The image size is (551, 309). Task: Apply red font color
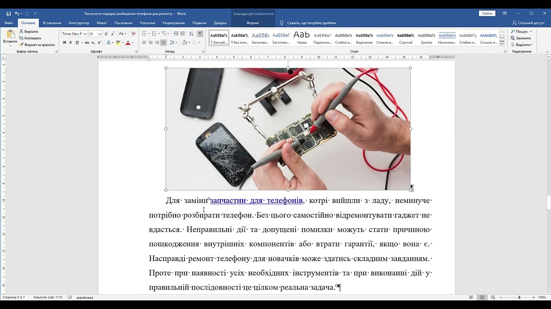[128, 42]
